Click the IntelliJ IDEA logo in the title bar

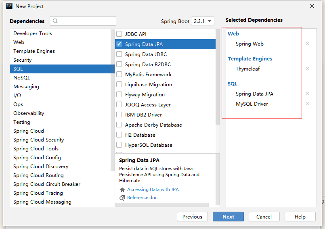pyautogui.click(x=9, y=6)
